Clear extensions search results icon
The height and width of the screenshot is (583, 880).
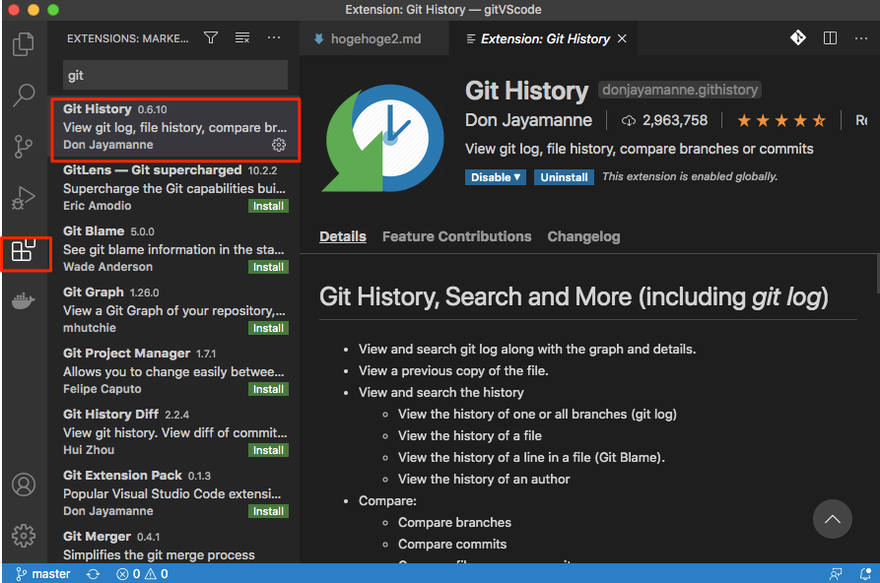242,37
